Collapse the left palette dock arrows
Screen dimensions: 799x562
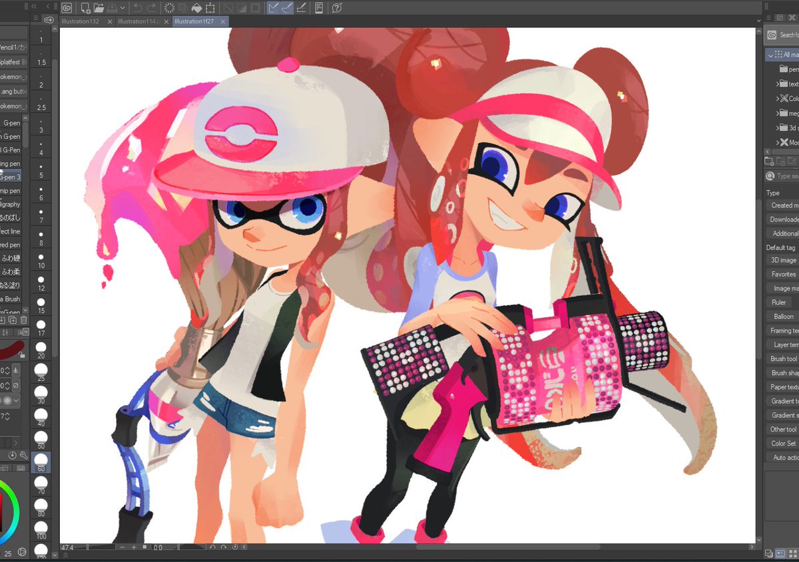33,7
